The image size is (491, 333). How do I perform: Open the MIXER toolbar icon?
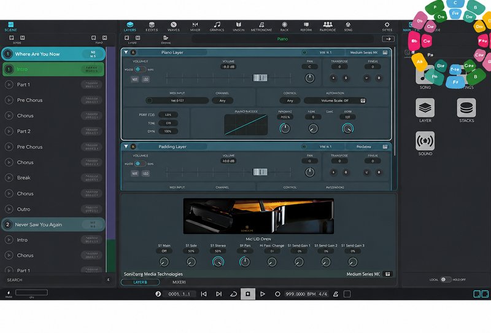195,26
